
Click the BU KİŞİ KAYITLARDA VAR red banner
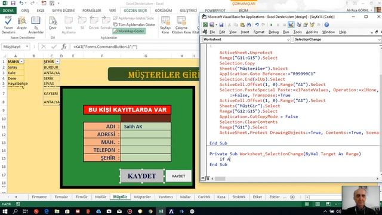[127, 110]
